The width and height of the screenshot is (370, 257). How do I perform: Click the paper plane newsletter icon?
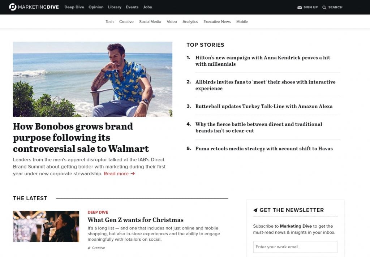click(x=255, y=210)
